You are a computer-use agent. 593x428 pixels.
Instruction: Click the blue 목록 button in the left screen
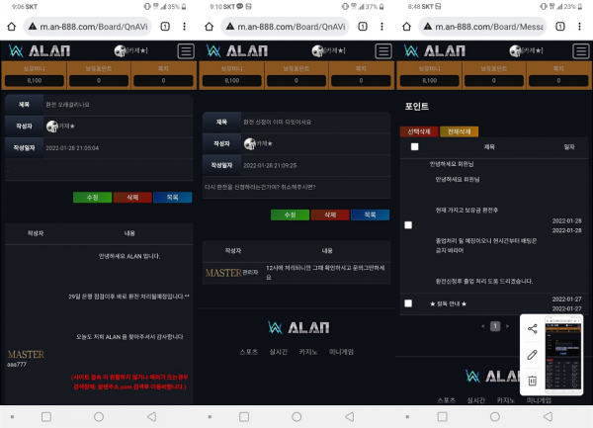coord(172,198)
